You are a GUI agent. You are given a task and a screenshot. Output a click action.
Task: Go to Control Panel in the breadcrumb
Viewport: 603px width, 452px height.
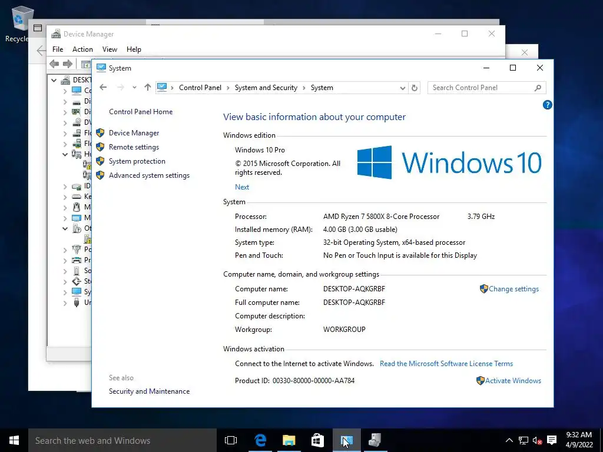click(x=200, y=88)
